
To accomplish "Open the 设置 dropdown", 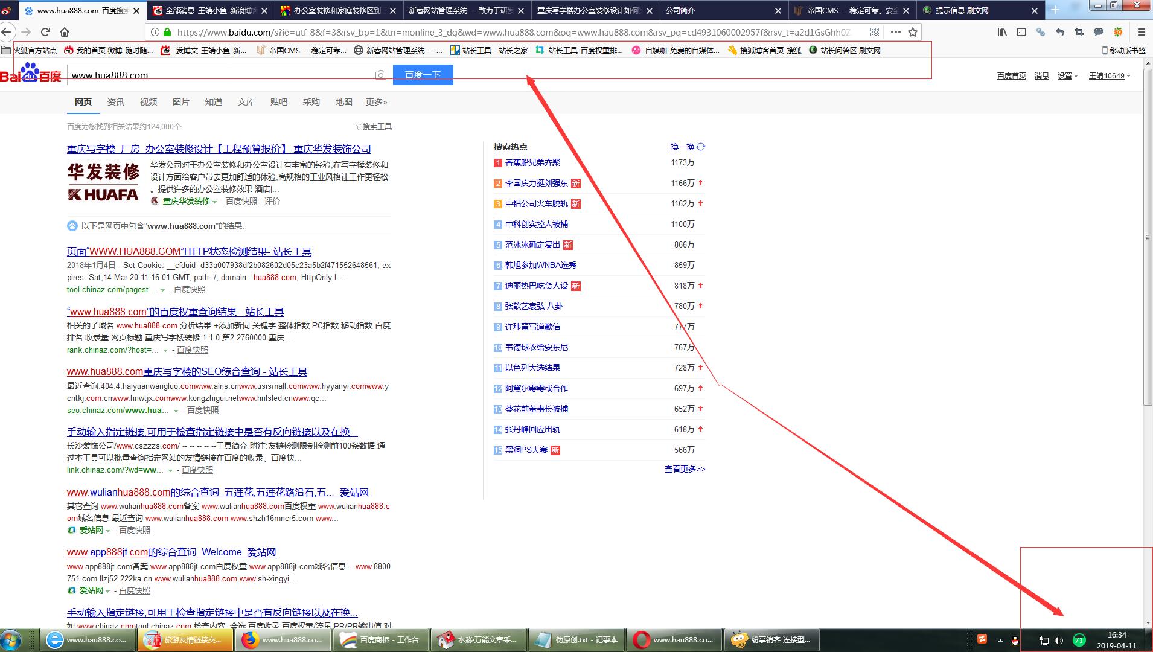I will (1067, 76).
